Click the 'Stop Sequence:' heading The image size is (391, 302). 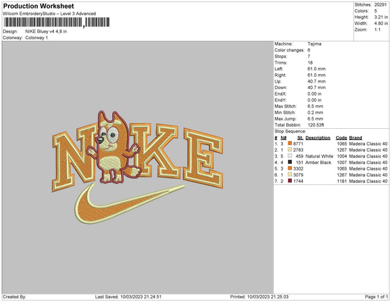coord(290,131)
